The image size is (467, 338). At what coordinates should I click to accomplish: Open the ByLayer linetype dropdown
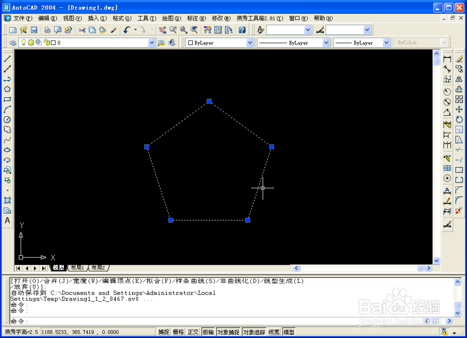[x=326, y=42]
